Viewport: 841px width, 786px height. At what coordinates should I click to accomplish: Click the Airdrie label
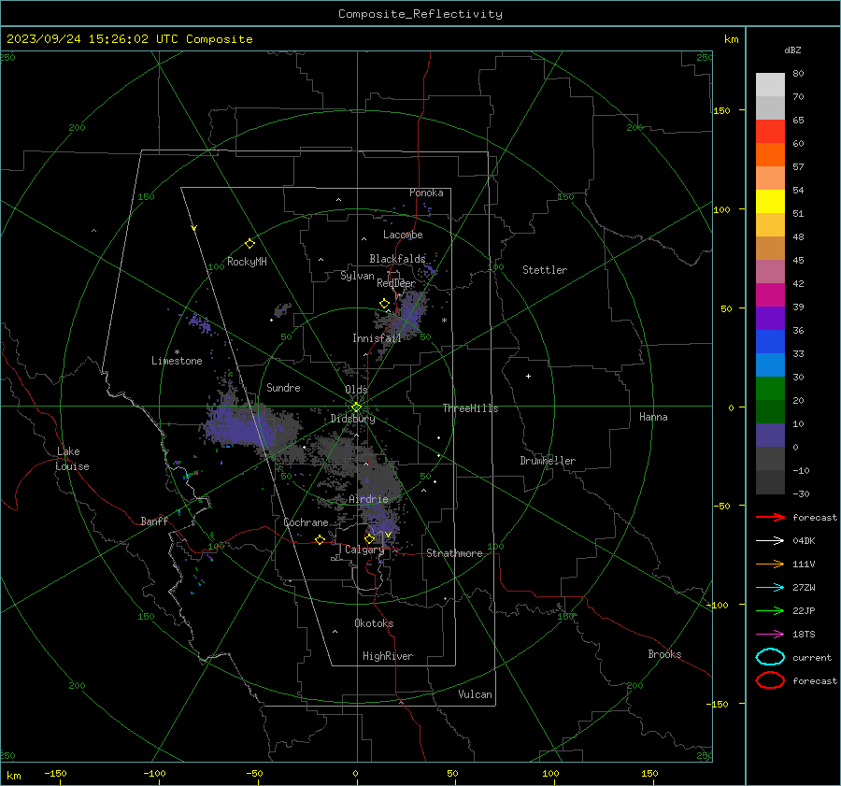pos(368,499)
